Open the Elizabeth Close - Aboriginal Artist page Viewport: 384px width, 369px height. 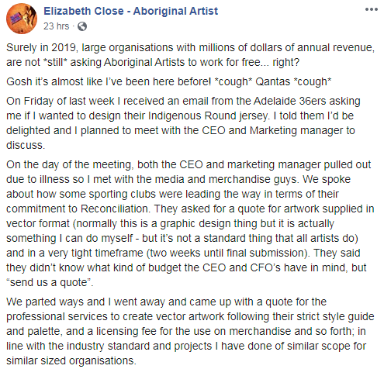pyautogui.click(x=131, y=11)
